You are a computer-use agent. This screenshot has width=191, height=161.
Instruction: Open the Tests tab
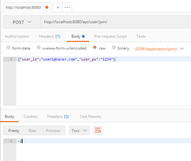click(x=141, y=36)
